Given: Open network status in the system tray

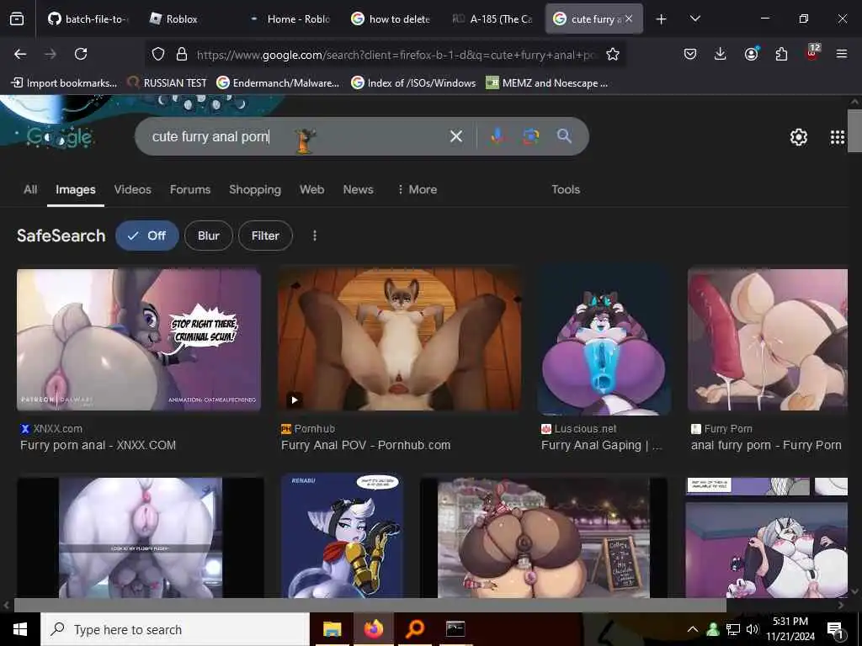Looking at the screenshot, I should pyautogui.click(x=733, y=629).
